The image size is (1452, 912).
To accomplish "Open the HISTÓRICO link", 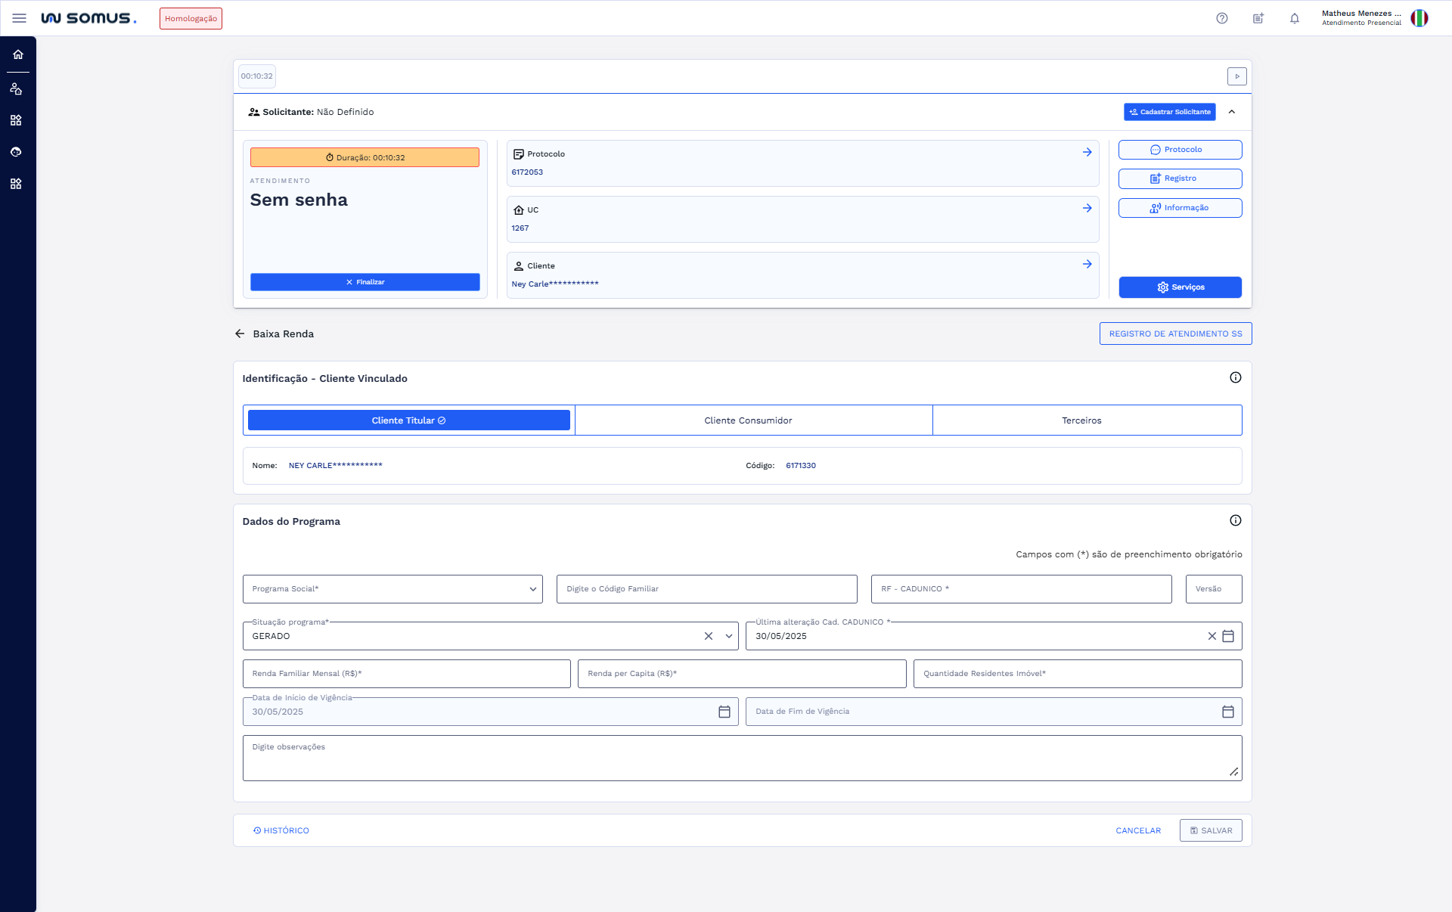I will coord(281,830).
